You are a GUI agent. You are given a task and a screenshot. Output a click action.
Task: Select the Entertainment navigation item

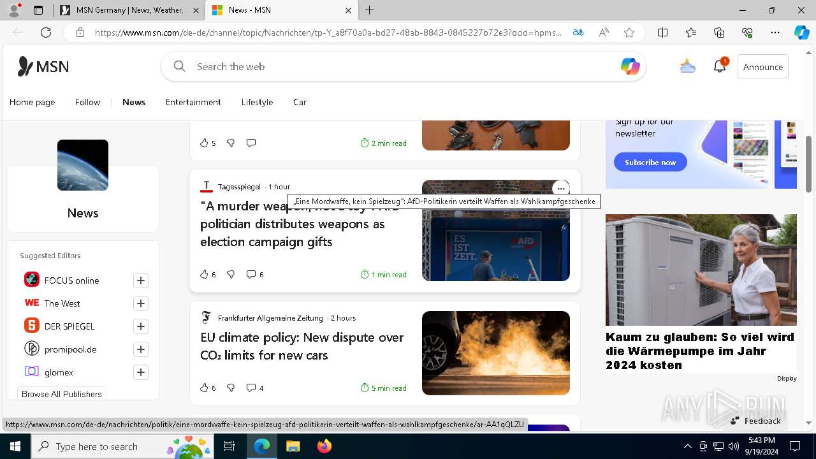point(193,102)
